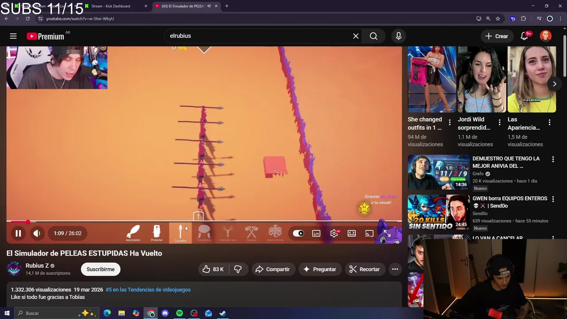Open options for the GWEN video

click(x=553, y=199)
